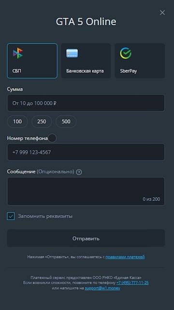Screen dimensions: 174x310
Task: Open the правилами платежей link
Action: tap(125, 257)
